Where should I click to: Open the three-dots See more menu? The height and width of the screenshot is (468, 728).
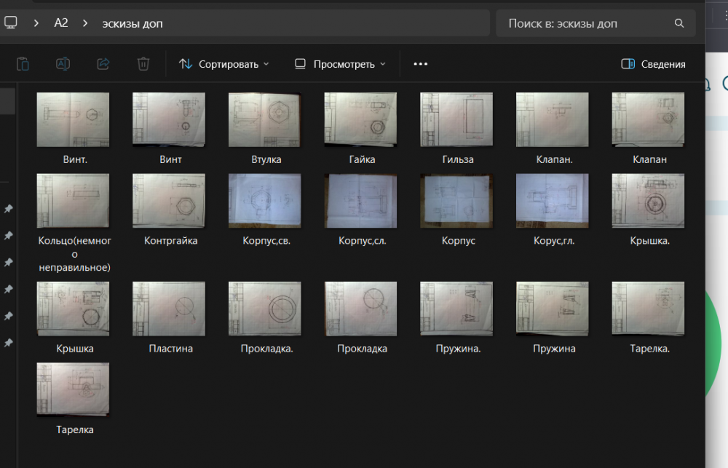(x=420, y=64)
